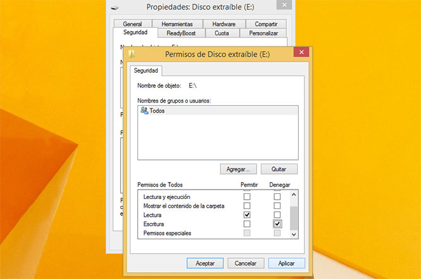Uncheck Permitir for Lectura
Image resolution: width=421 pixels, height=279 pixels.
(x=247, y=215)
